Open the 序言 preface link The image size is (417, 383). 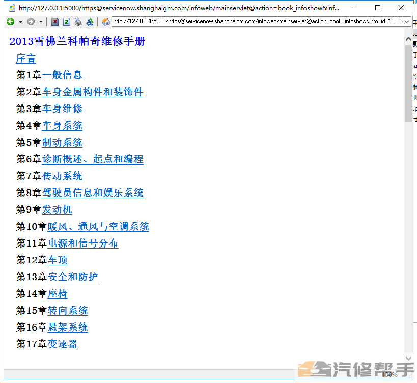point(26,59)
